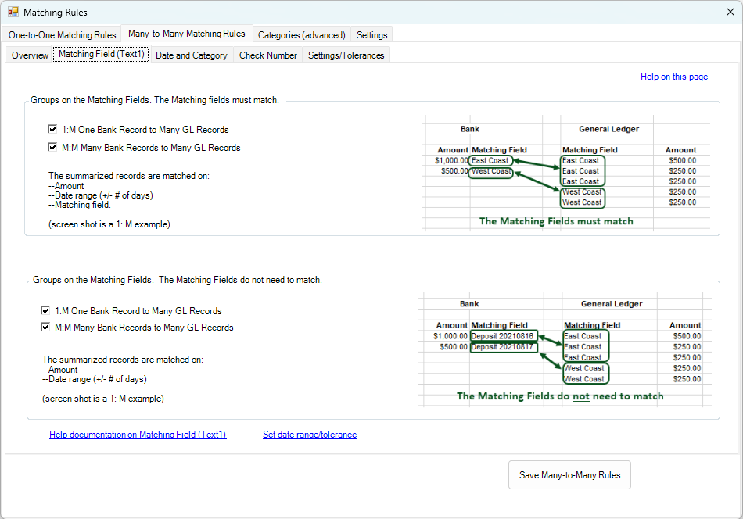Toggle first 1:M One Bank Record checkbox
The image size is (743, 519).
pos(52,130)
